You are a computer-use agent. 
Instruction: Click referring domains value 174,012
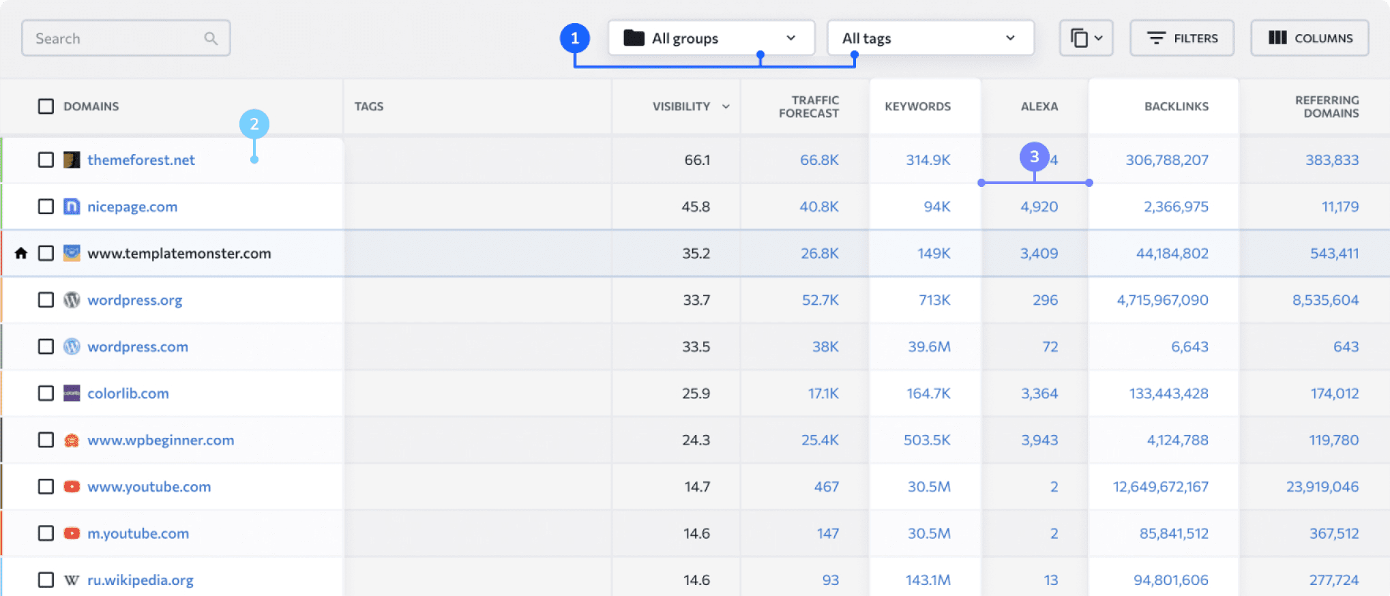(x=1335, y=393)
